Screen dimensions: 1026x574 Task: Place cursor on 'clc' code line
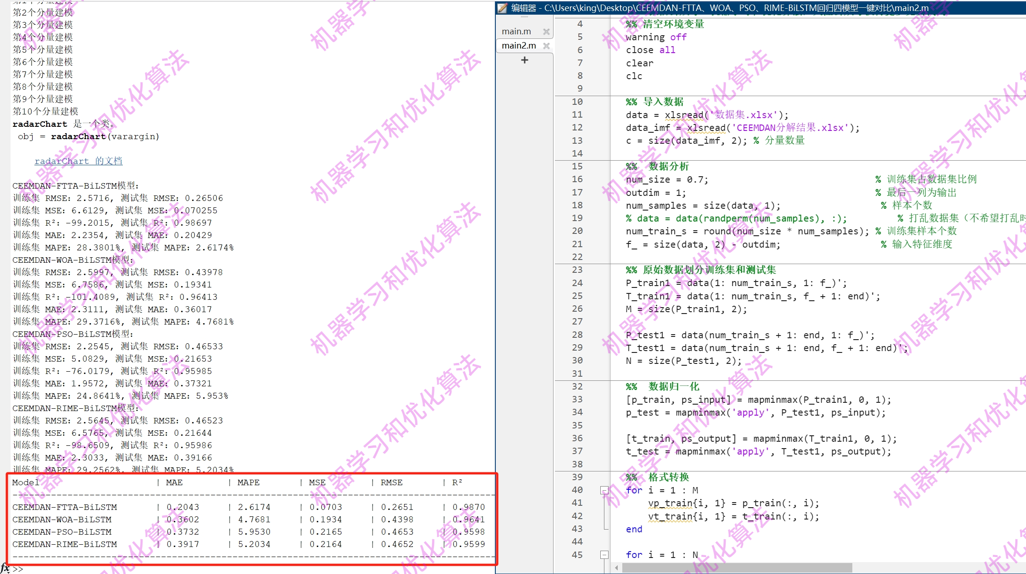tap(634, 76)
